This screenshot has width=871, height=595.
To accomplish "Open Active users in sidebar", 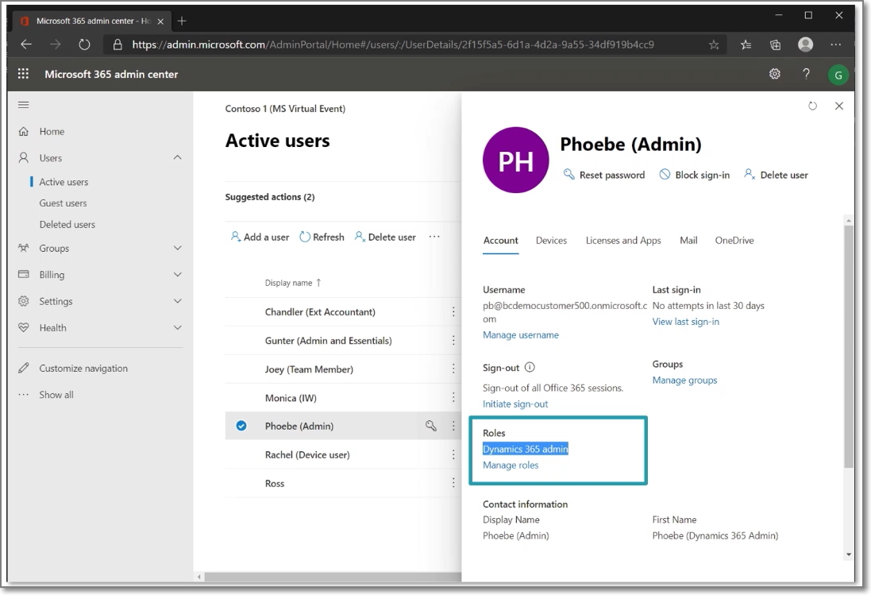I will pyautogui.click(x=64, y=182).
